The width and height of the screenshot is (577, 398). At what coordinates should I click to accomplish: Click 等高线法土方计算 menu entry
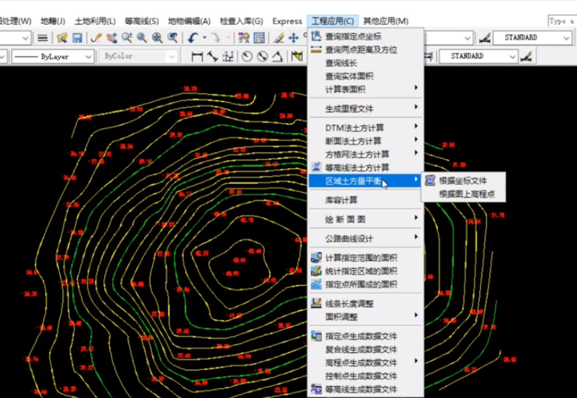point(357,167)
